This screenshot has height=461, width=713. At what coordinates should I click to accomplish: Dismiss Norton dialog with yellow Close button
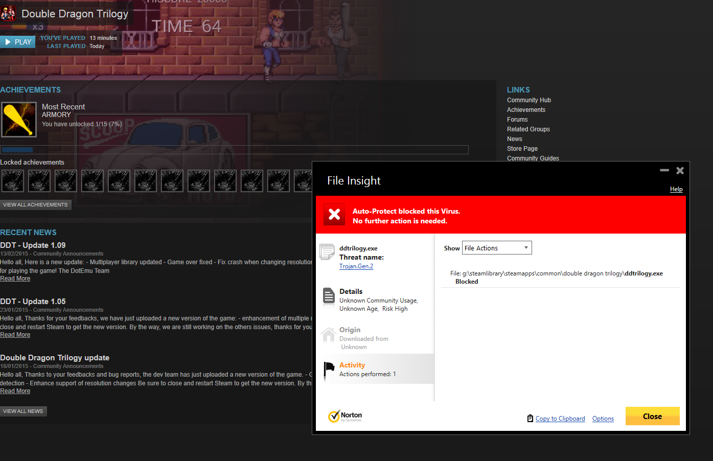coord(652,416)
